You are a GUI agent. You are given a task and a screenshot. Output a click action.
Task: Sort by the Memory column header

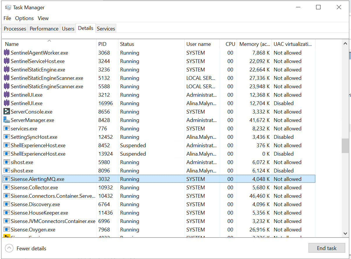point(254,44)
